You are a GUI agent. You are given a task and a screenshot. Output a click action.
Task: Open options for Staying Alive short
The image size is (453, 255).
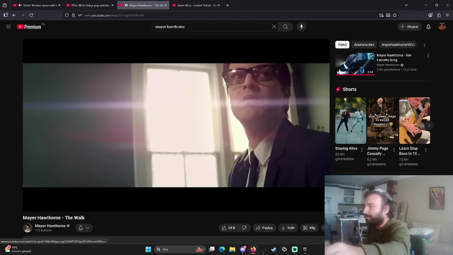click(x=362, y=150)
